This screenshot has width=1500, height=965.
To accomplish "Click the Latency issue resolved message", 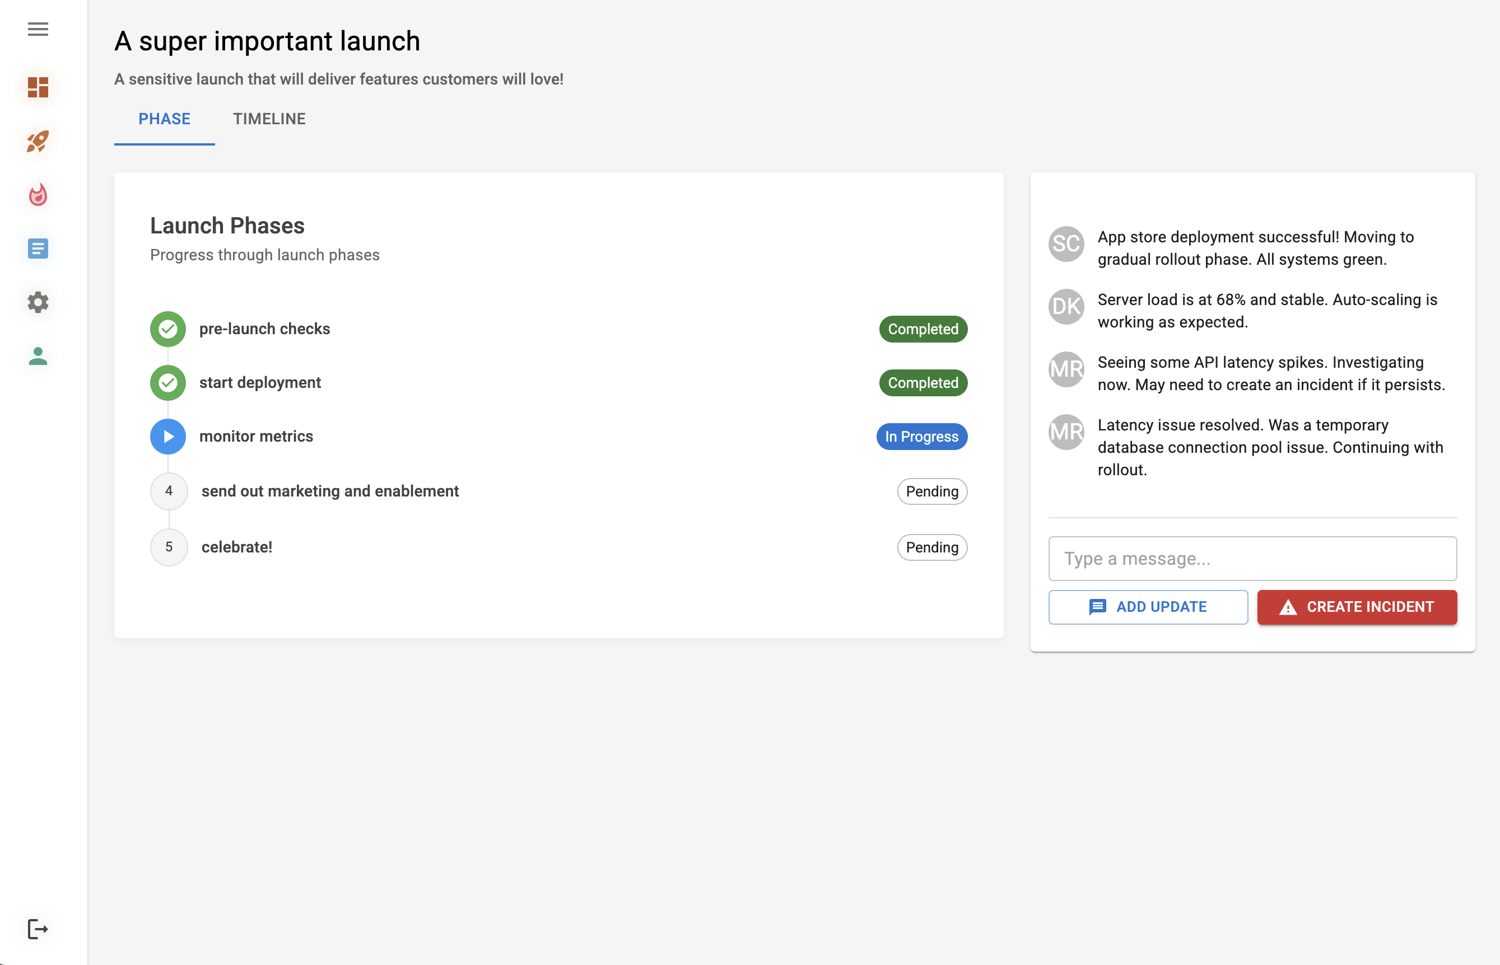I will tap(1270, 447).
